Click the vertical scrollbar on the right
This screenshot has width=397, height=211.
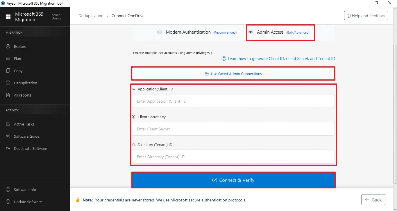pyautogui.click(x=395, y=114)
